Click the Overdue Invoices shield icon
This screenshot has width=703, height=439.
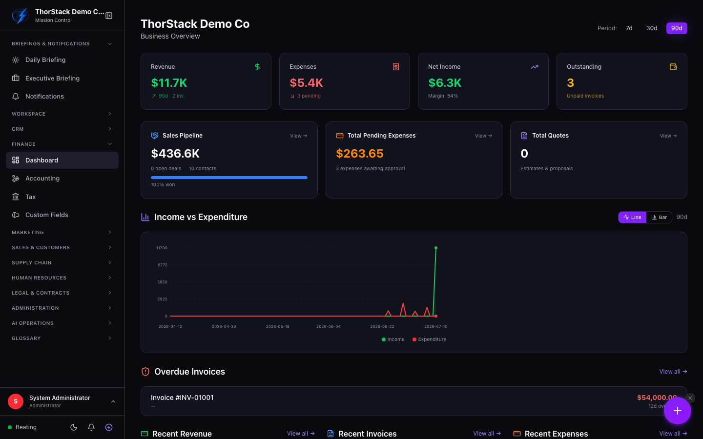[145, 372]
